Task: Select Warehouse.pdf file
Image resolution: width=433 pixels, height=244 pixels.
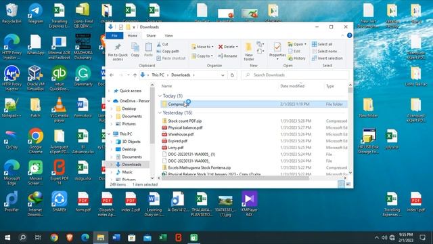Action: pyautogui.click(x=181, y=134)
